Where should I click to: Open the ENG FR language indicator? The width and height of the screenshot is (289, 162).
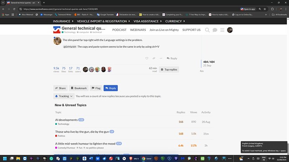click(264, 159)
